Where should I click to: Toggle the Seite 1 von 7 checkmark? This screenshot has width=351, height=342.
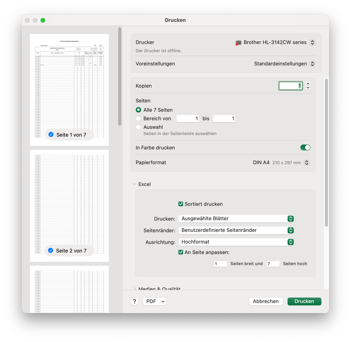(x=51, y=135)
